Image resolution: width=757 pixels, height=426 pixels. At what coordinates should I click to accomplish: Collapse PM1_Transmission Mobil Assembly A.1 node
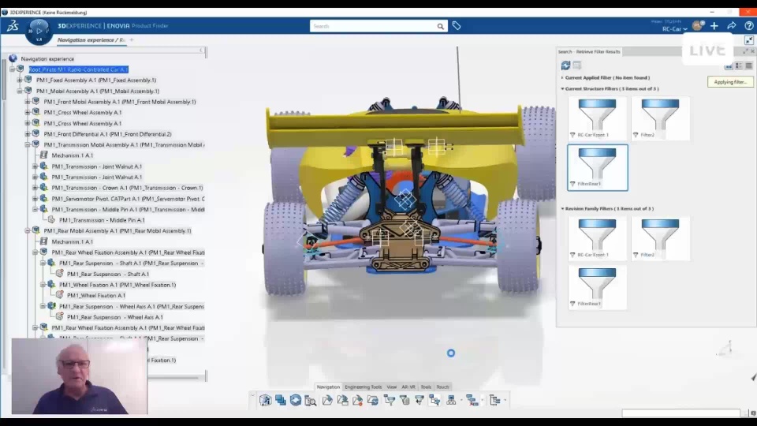pyautogui.click(x=28, y=145)
